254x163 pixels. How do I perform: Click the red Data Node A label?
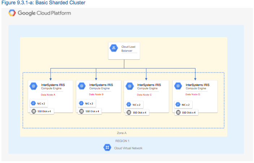[x=48, y=95]
